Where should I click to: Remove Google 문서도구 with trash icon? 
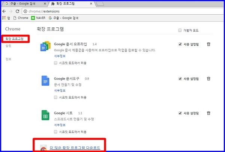tap(208, 78)
